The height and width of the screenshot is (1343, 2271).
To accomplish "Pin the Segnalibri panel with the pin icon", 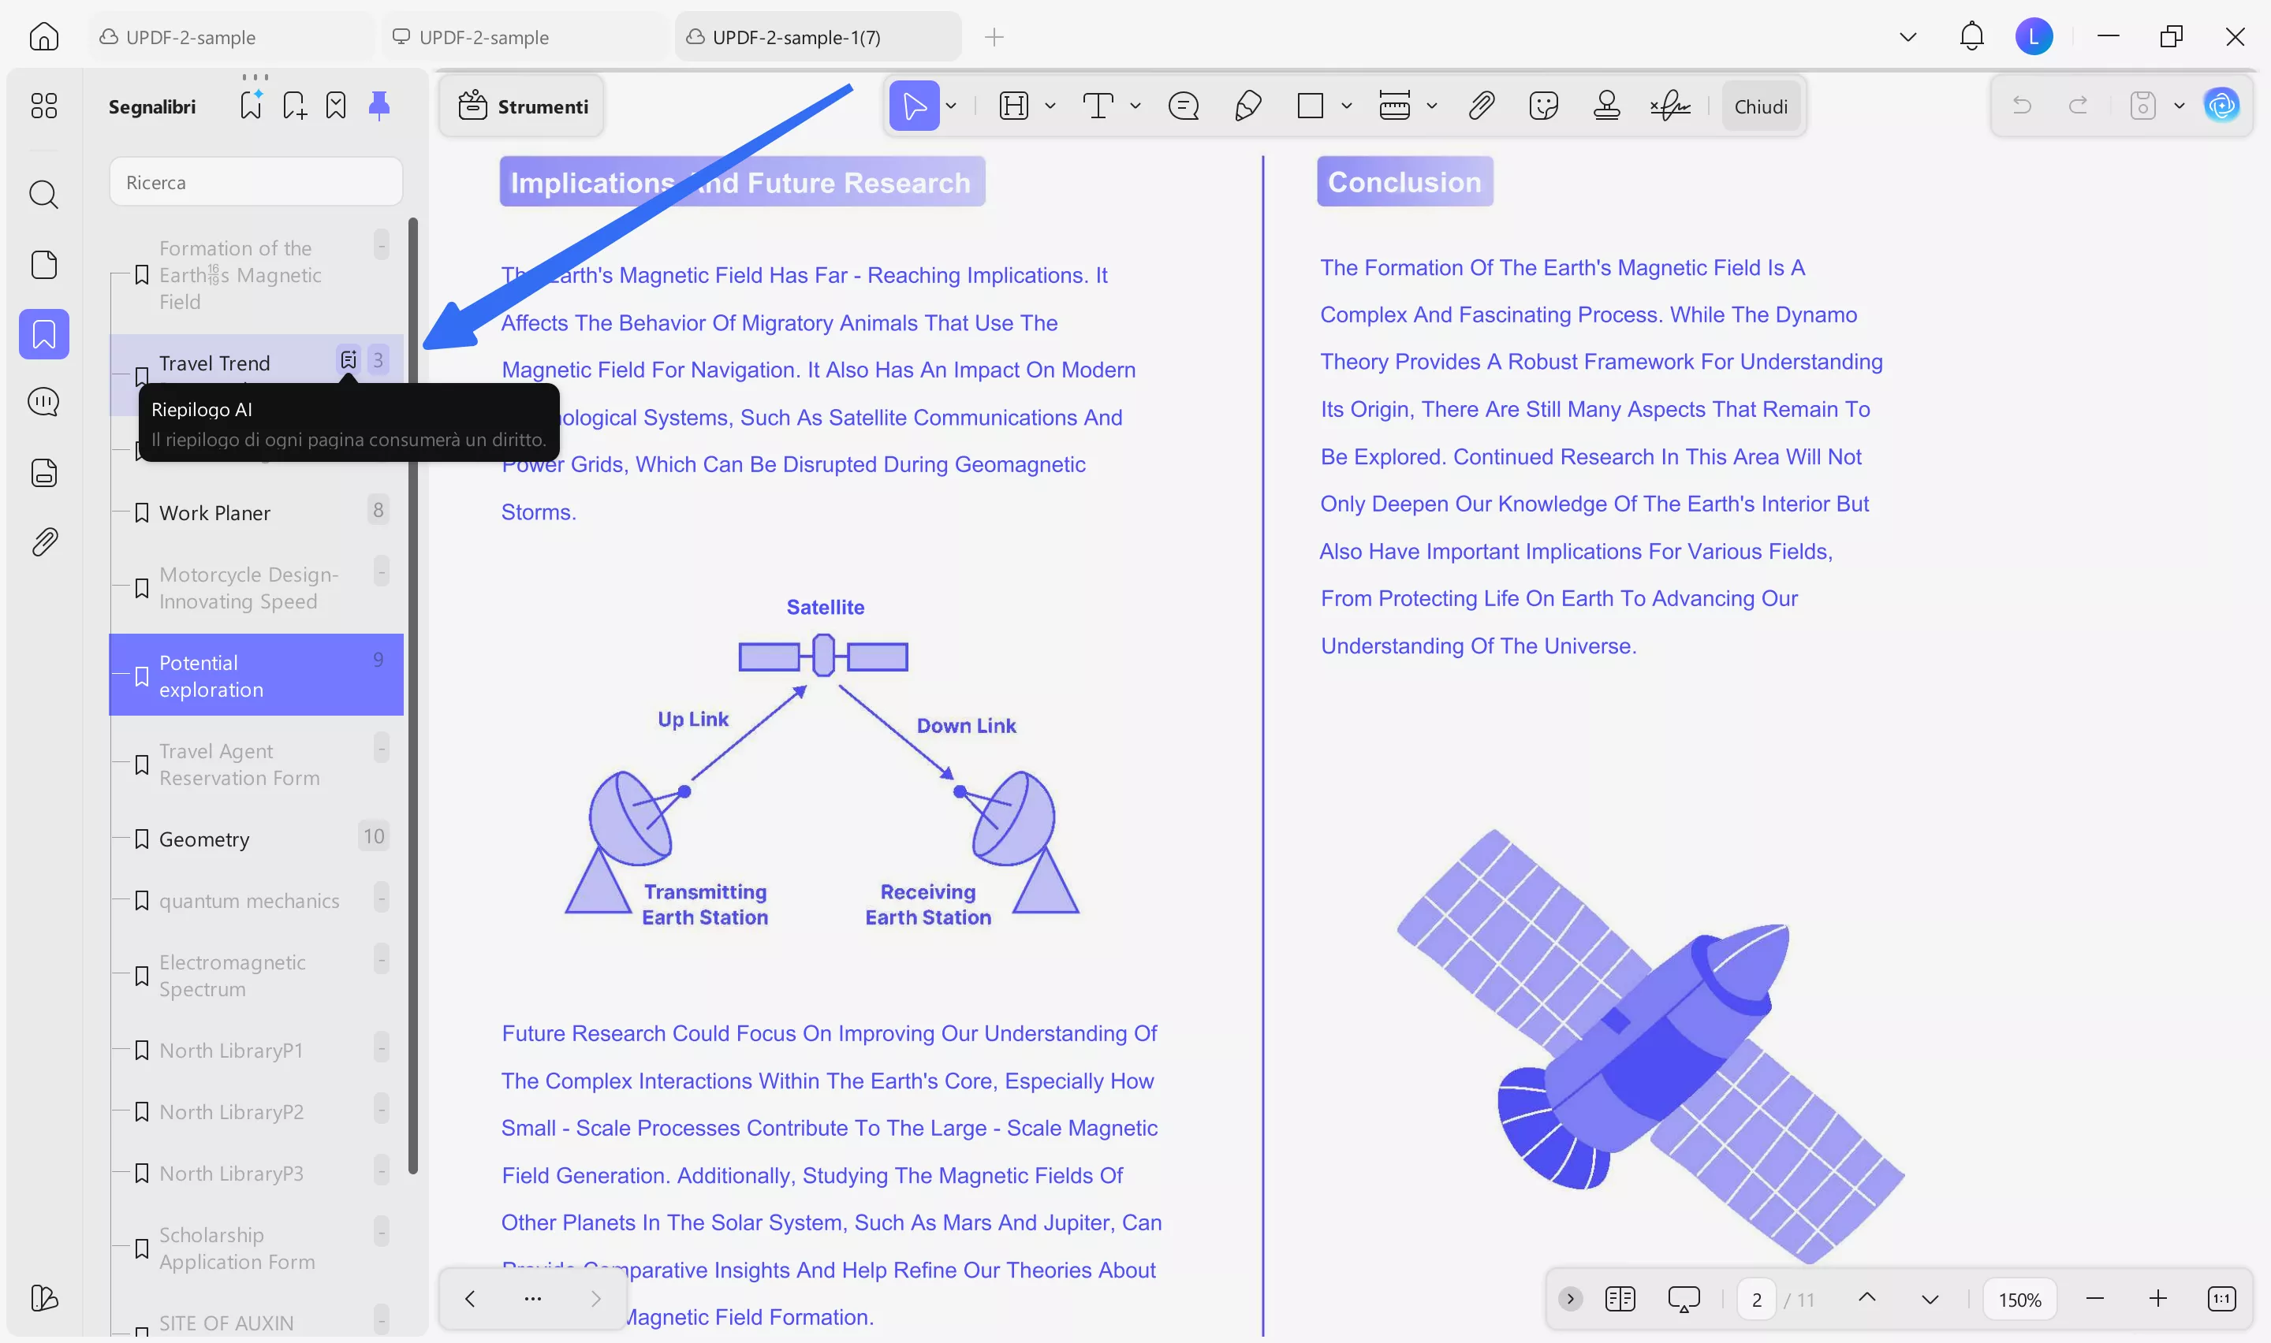I will (x=378, y=105).
